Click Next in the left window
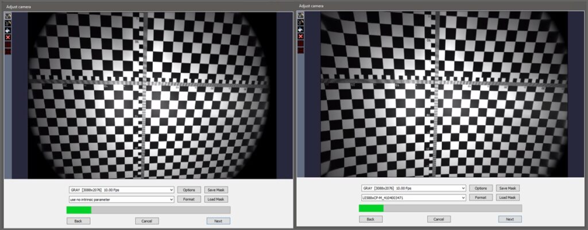Viewport: 588px width, 230px height. [218, 221]
